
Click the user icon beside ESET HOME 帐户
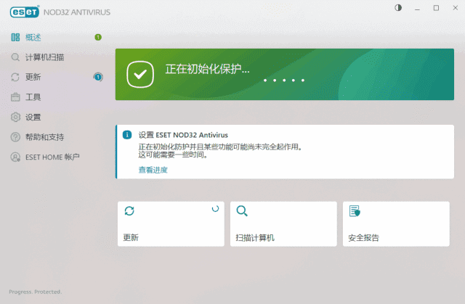[x=15, y=157]
